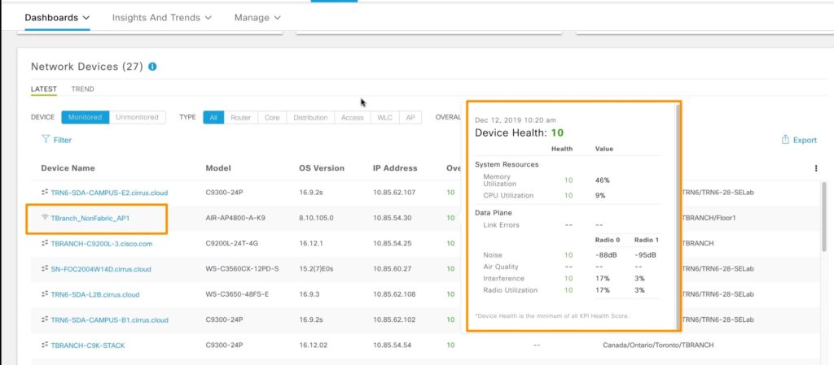Open the three-dot column settings menu
The height and width of the screenshot is (365, 834).
[x=815, y=168]
